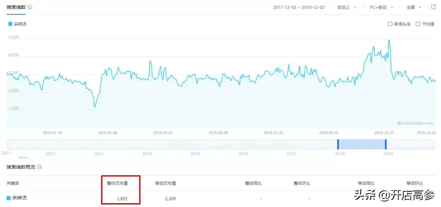441x207 pixels.
Task: Enable the 新闻头条 checkbox
Action: coord(390,24)
